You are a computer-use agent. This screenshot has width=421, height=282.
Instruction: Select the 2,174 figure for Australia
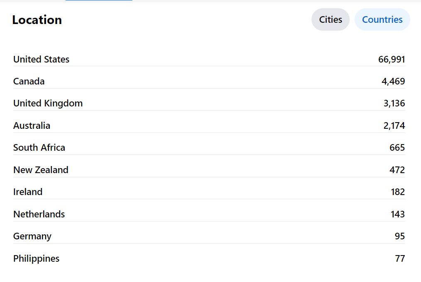(394, 125)
